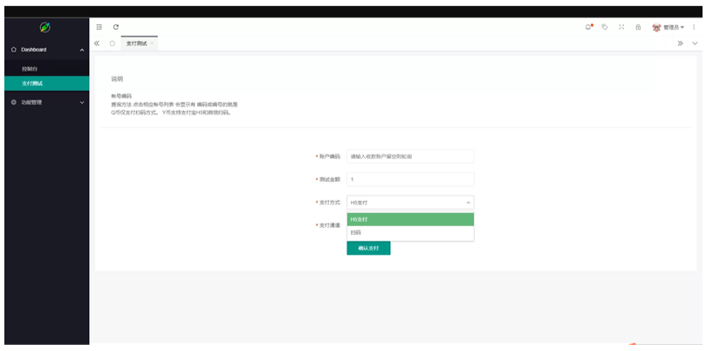Go to home tab via house icon
Viewport: 713px width, 351px height.
pos(112,43)
